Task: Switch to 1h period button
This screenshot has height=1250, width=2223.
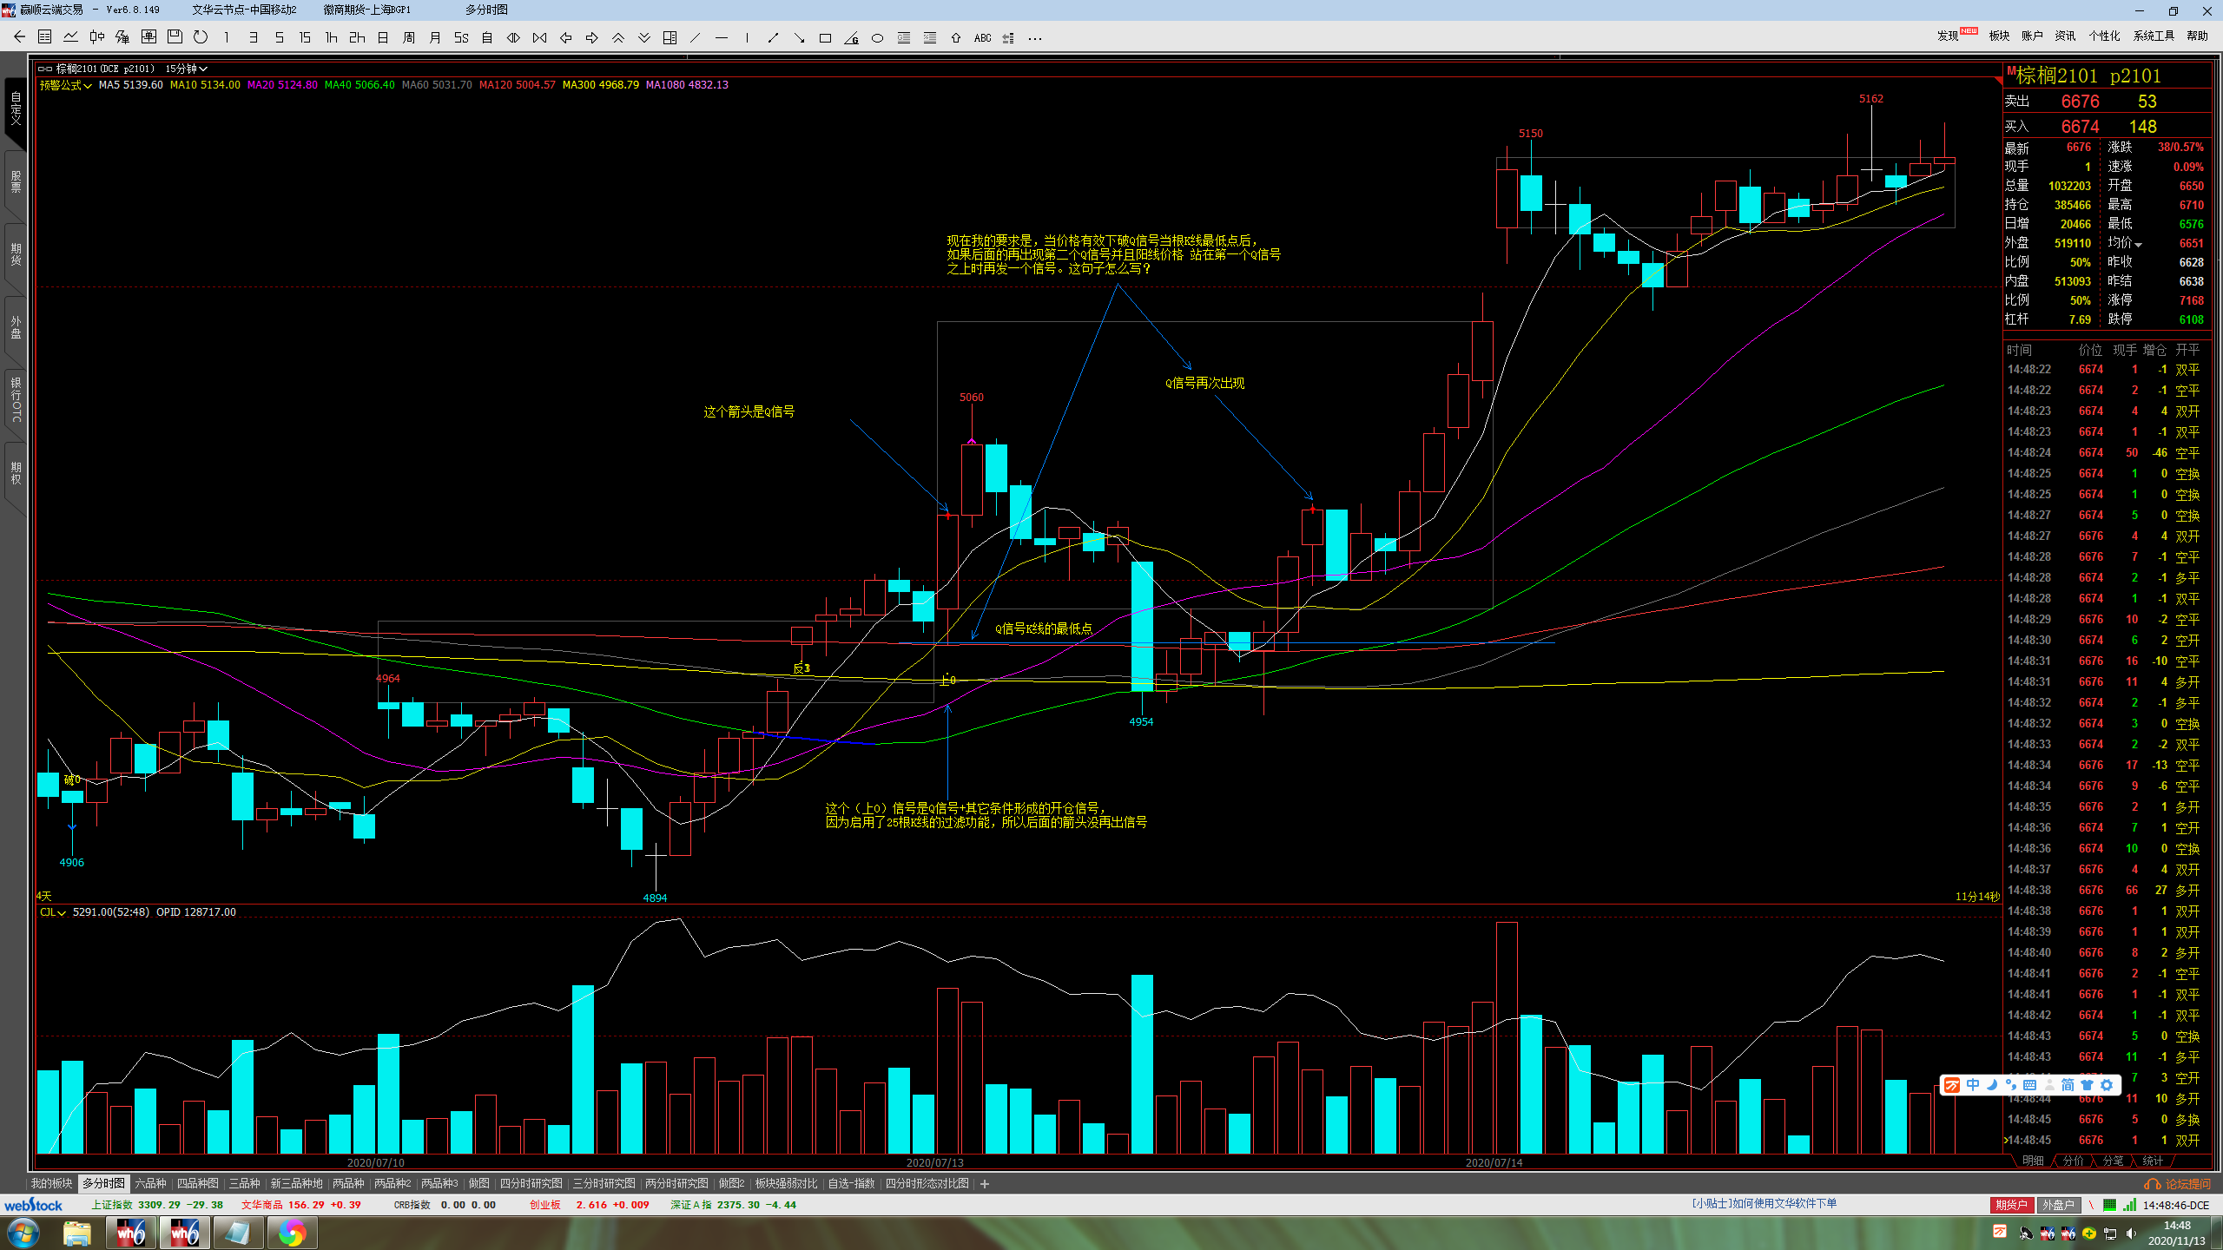Action: coord(331,38)
